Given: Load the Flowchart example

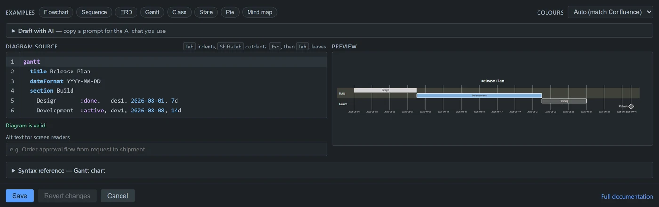Looking at the screenshot, I should [x=56, y=12].
